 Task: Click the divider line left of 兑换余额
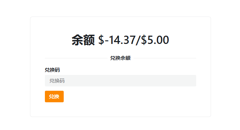click(76, 58)
